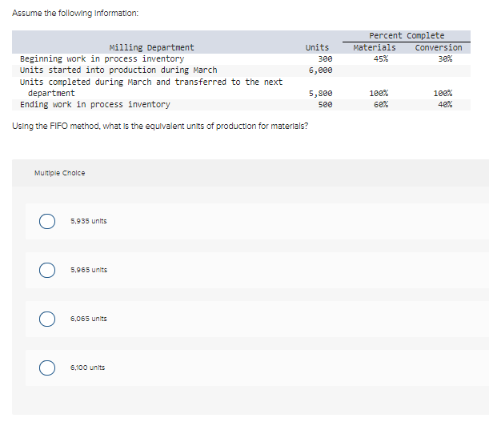Viewport: 489px width, 422px height.
Task: Click the 100% materials value for completed units
Action: (x=379, y=93)
